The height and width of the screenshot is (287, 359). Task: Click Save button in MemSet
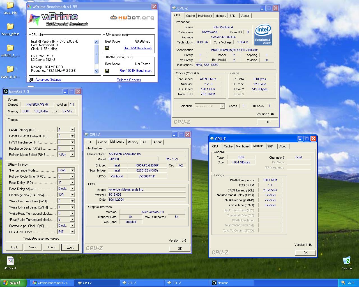coord(33,247)
